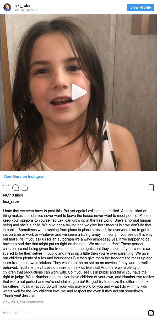
Task: Share the post using the share icon
Action: click(x=25, y=188)
